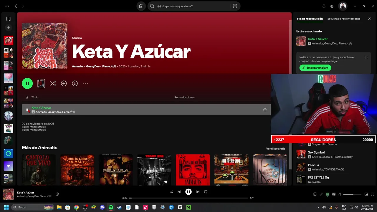This screenshot has height=212, width=377.
Task: Open the Canto Lo Que Vivo album
Action: [x=39, y=170]
